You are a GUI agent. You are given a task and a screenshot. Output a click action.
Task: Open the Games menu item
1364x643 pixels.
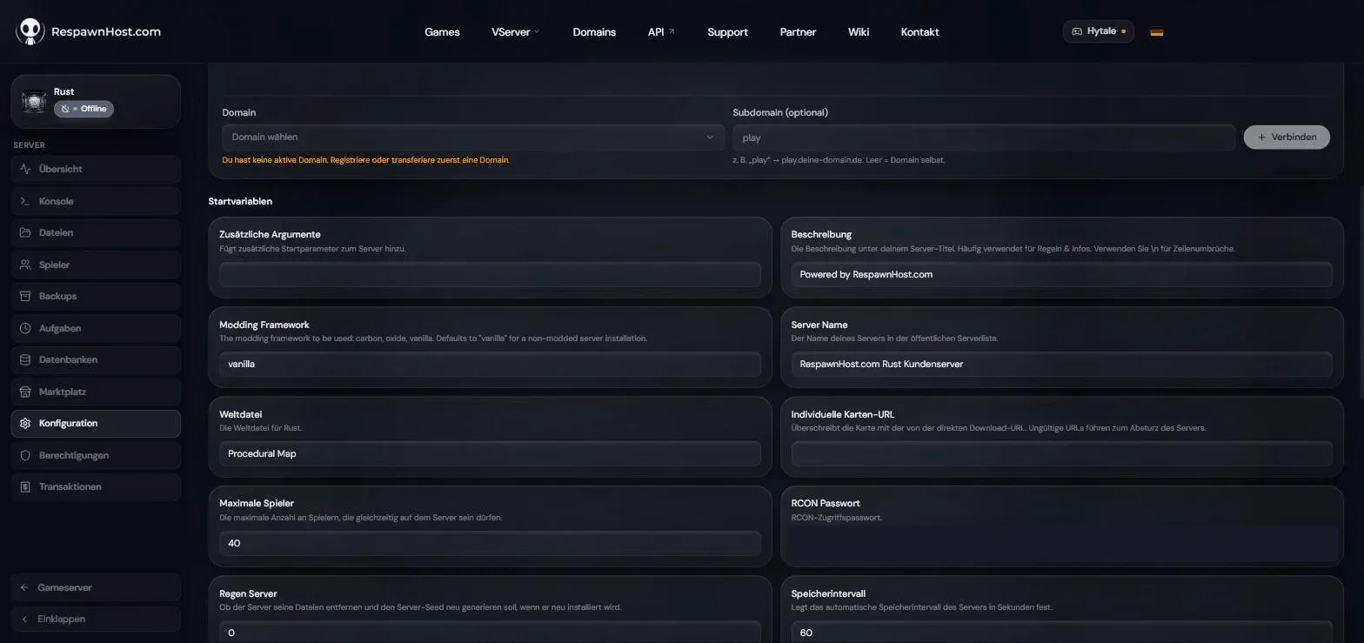(442, 32)
